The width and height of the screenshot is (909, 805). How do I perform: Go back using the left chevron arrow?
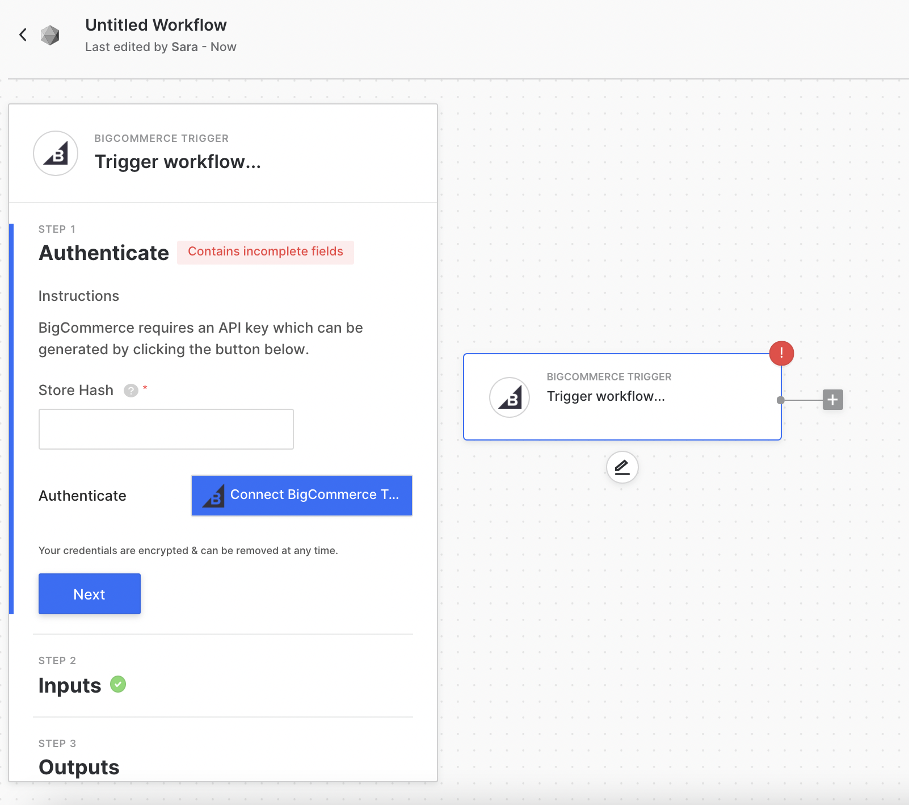23,35
